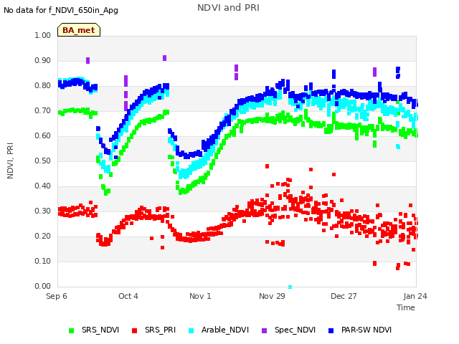Click the cyan Arable_NDVI outlier point at zero
The height and width of the screenshot is (344, 459).
(290, 287)
